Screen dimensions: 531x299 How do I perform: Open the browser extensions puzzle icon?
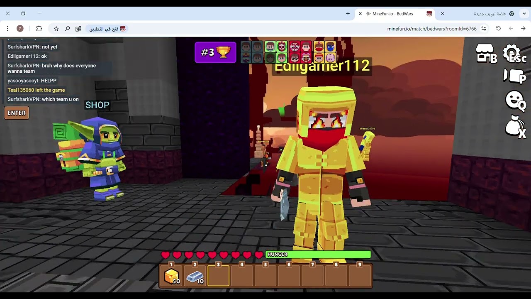pyautogui.click(x=39, y=29)
